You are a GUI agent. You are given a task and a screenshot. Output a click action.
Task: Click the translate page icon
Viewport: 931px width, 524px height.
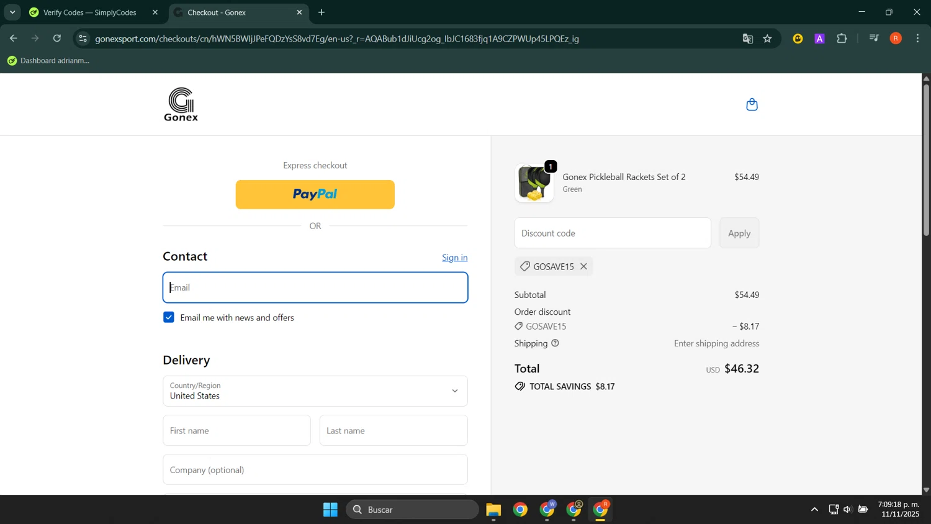747,38
